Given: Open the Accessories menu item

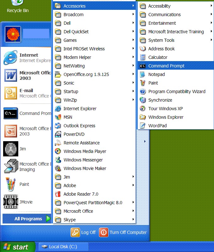Looking at the screenshot, I should click(94, 6).
